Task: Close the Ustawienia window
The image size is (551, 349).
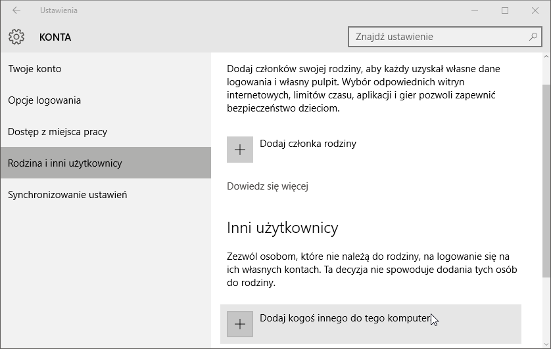Action: click(535, 10)
